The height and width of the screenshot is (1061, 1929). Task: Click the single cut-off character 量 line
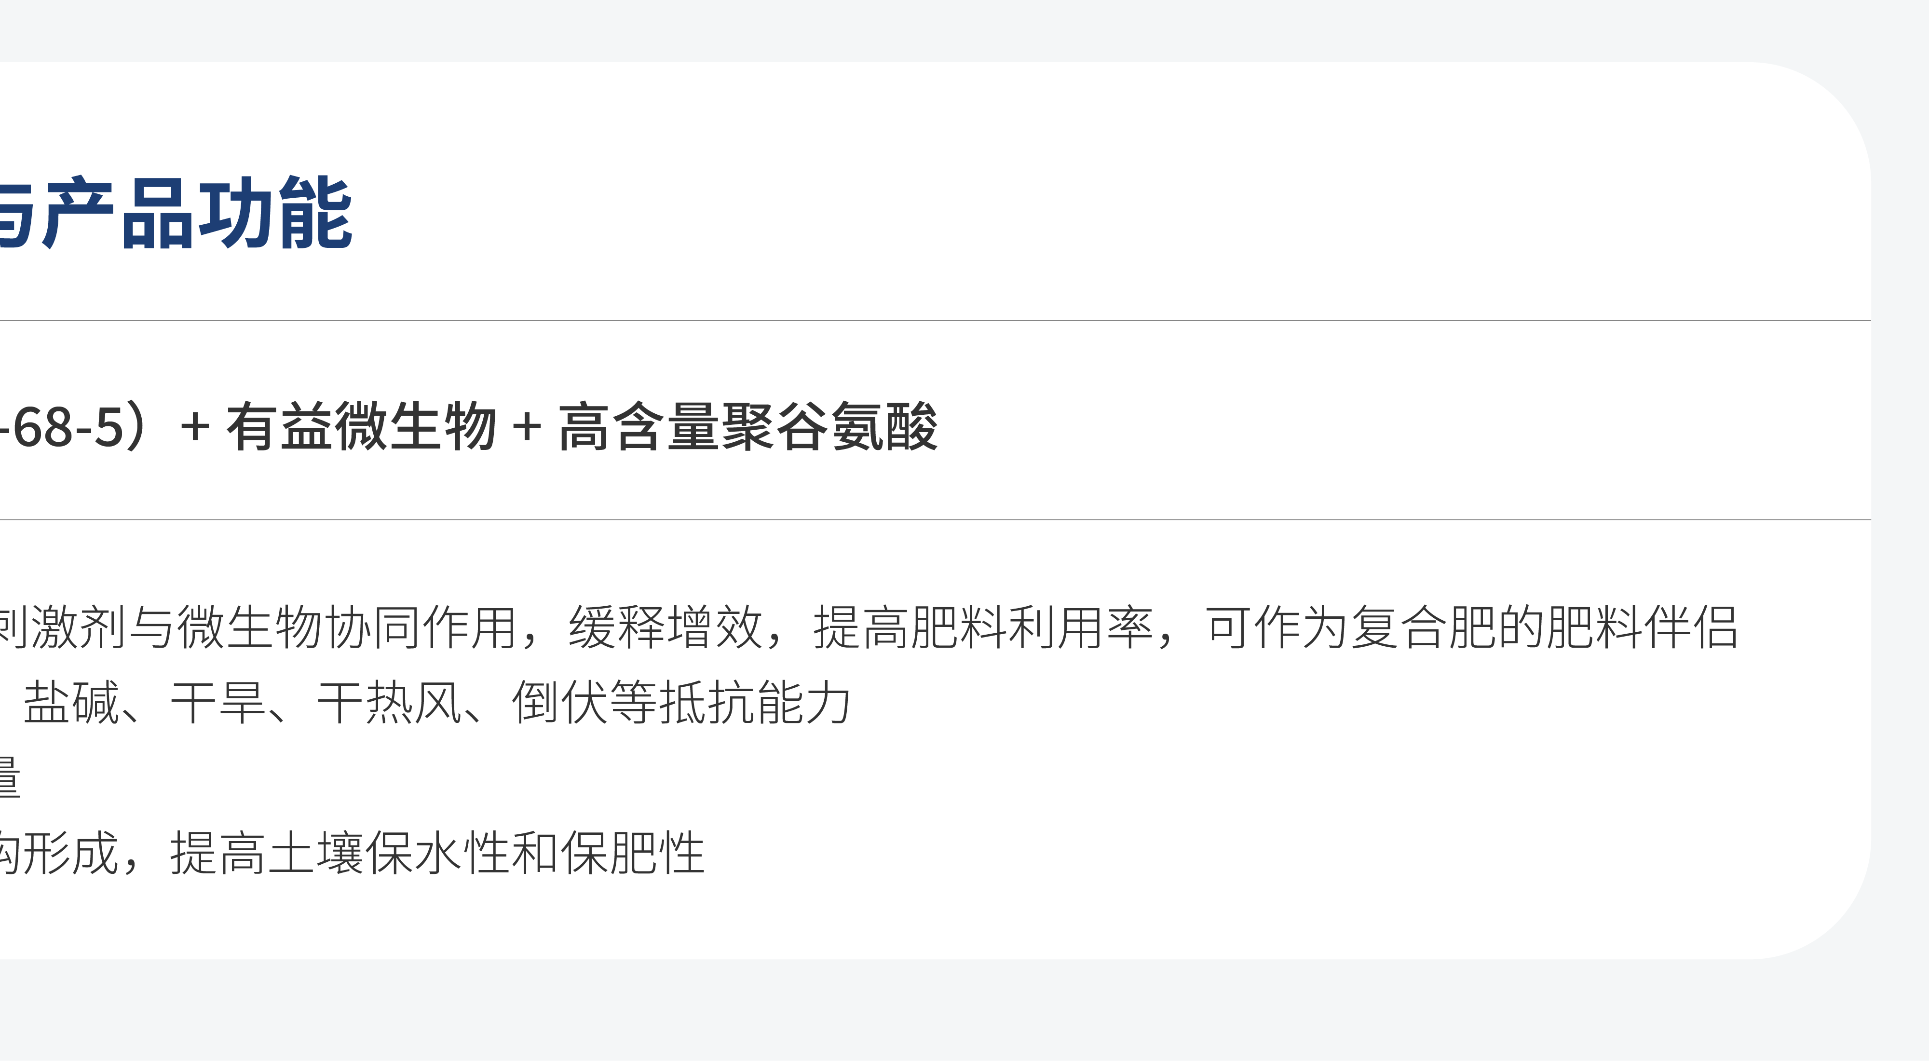(10, 777)
